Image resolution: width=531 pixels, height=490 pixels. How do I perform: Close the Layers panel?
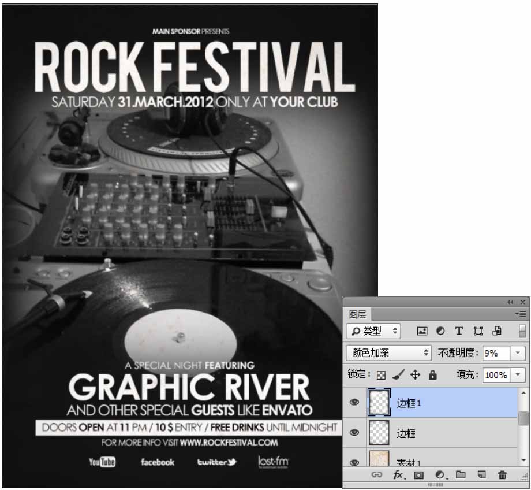tap(523, 302)
